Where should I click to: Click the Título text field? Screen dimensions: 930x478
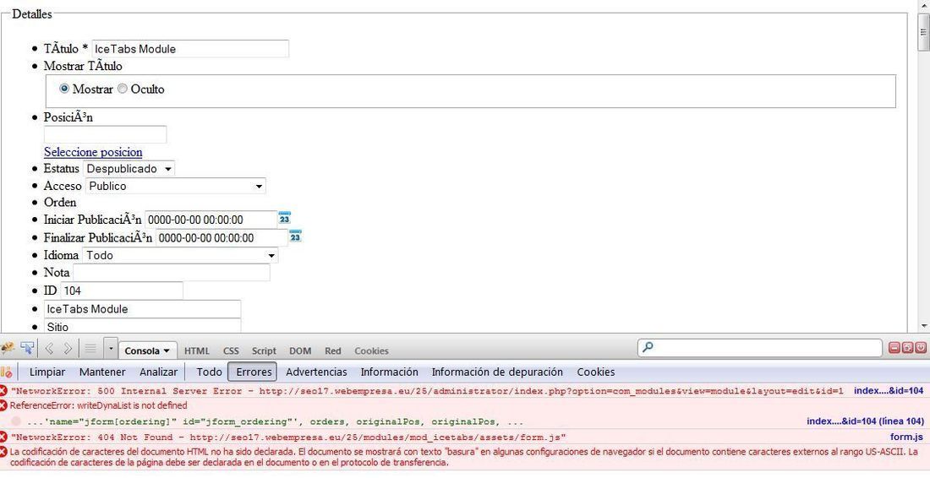[190, 49]
